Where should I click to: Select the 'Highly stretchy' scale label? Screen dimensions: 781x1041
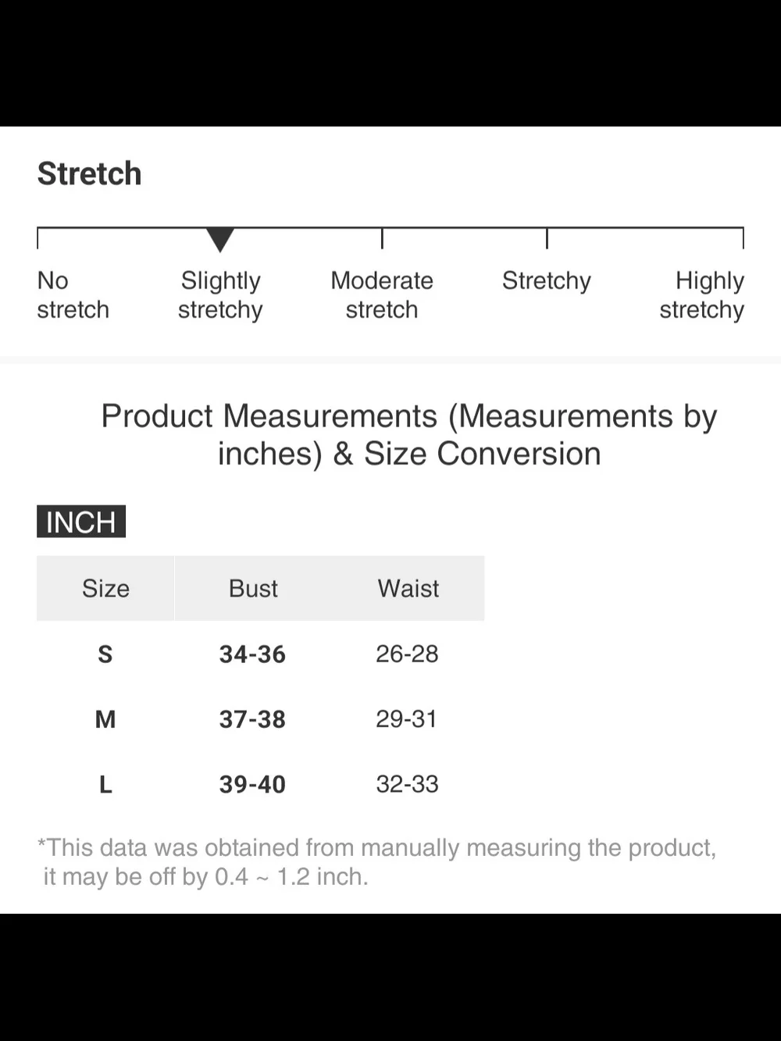pyautogui.click(x=701, y=295)
